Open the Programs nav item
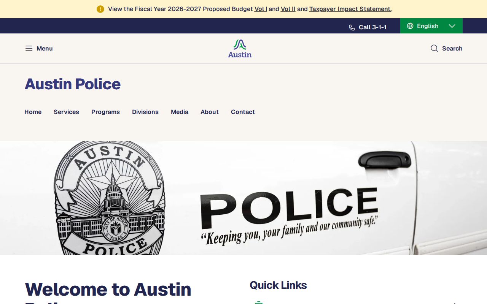This screenshot has width=487, height=304. [x=105, y=112]
